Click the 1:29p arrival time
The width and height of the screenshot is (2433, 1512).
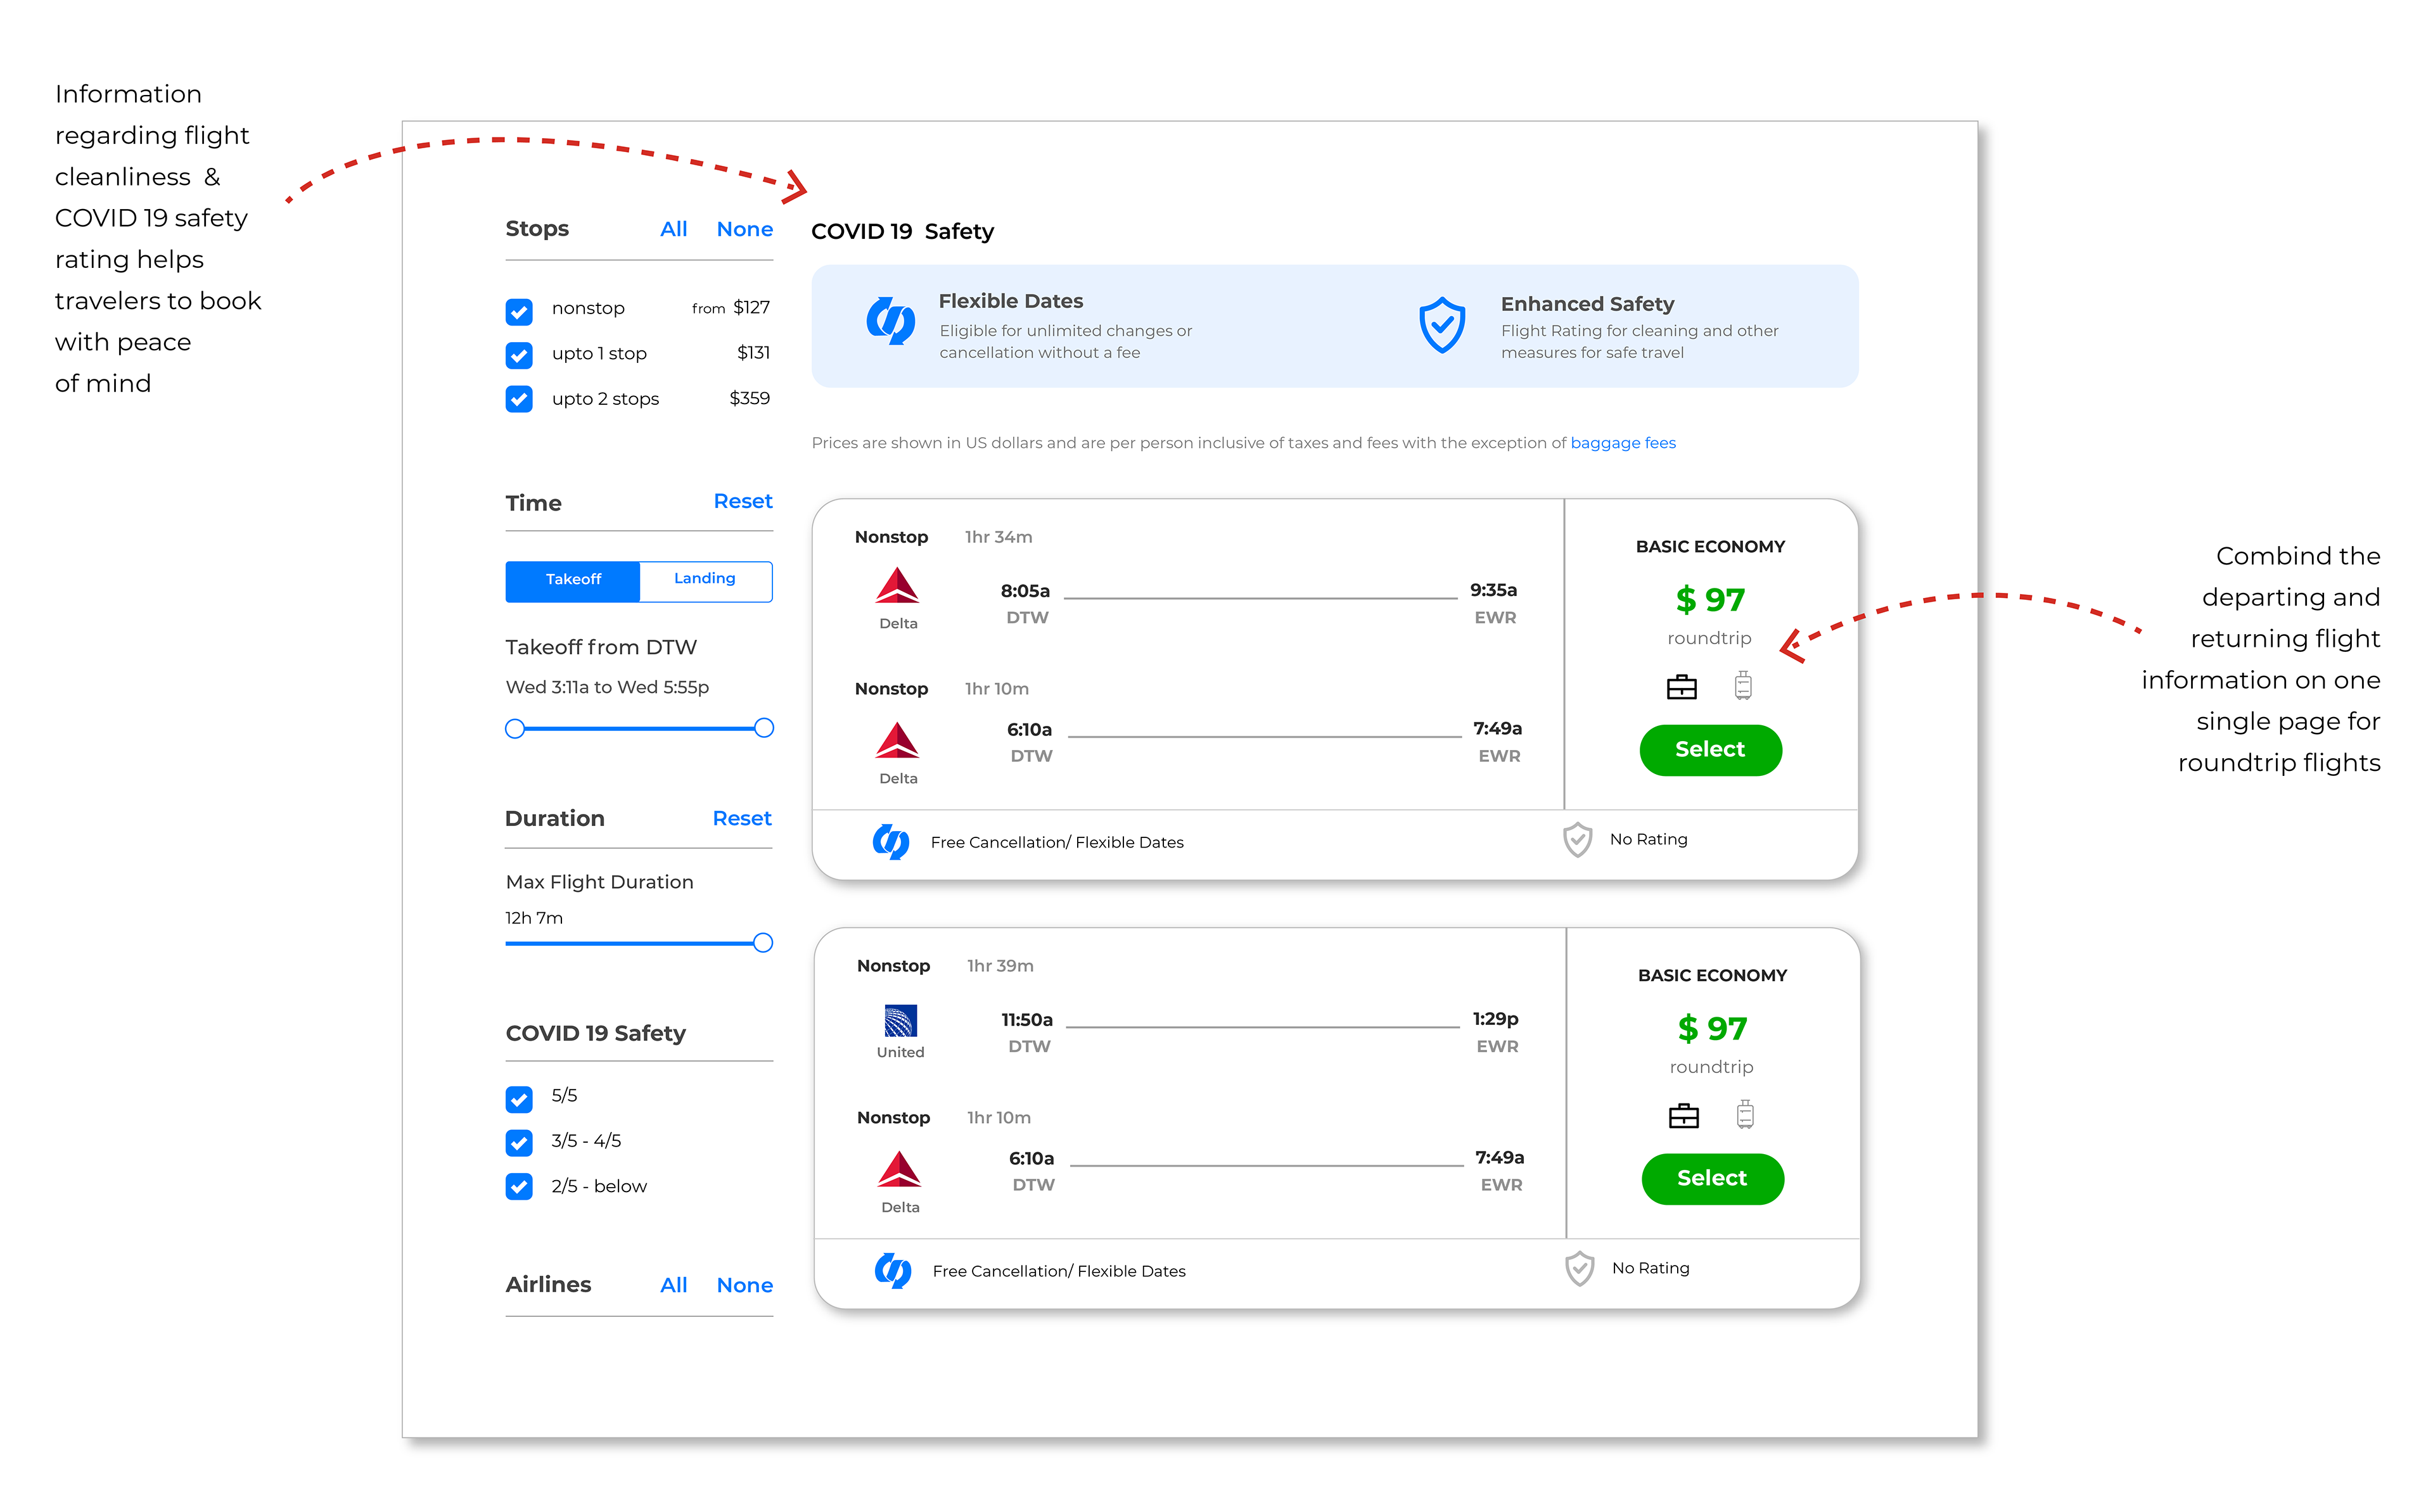(x=1495, y=1019)
